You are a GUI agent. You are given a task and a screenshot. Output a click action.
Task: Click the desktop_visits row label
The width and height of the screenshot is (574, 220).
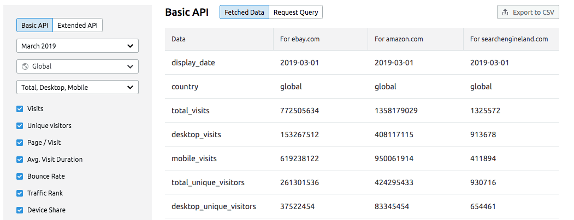tap(196, 135)
